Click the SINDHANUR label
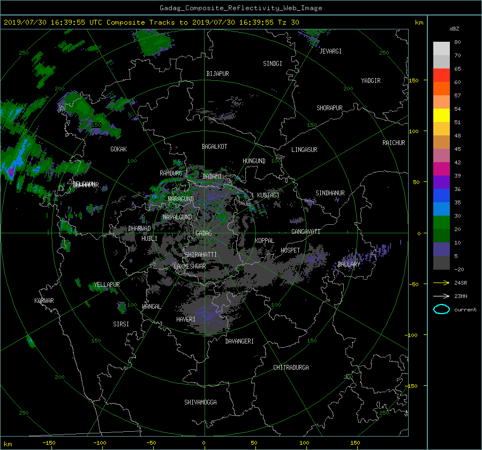 [330, 193]
